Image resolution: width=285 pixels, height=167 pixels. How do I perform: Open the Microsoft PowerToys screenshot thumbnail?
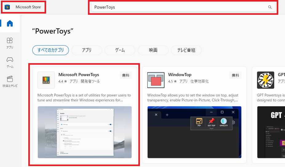85,132
